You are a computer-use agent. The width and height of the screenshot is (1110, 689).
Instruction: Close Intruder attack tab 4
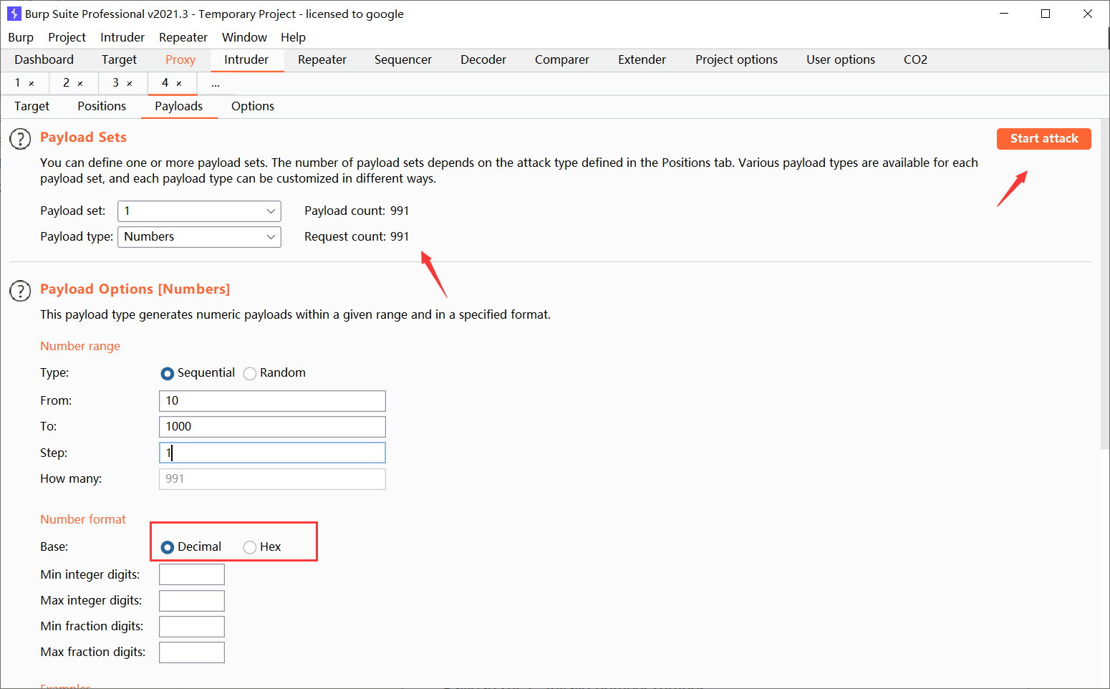coord(179,84)
